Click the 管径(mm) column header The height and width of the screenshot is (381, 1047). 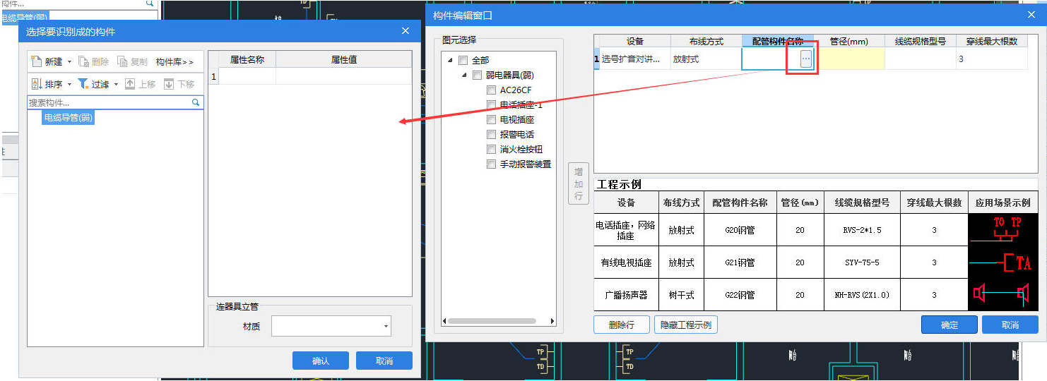click(848, 42)
